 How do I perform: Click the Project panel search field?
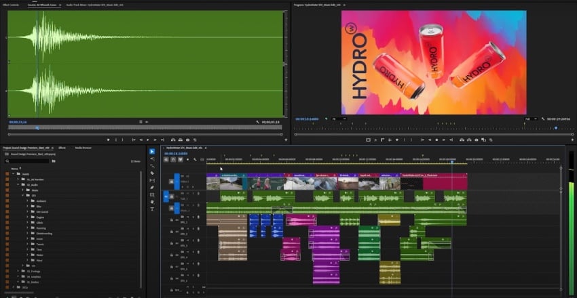27,161
